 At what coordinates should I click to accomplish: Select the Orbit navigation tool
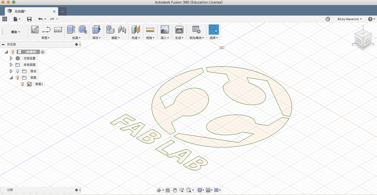point(159,190)
